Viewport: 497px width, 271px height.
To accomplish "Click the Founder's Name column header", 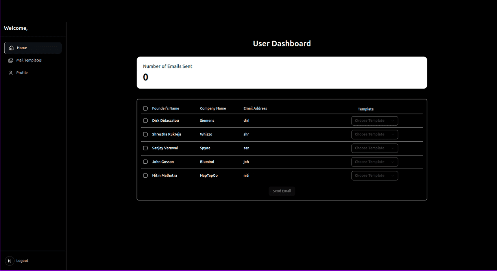I will 166,108.
